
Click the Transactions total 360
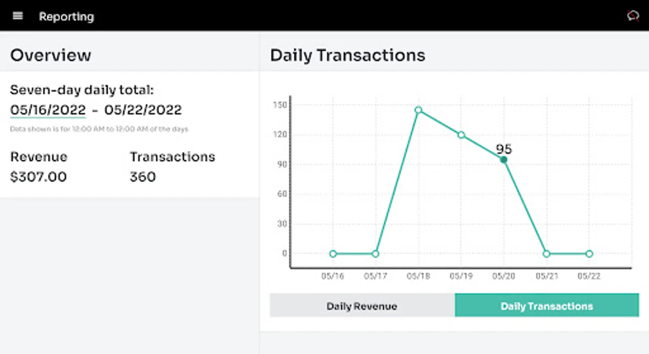click(x=143, y=177)
